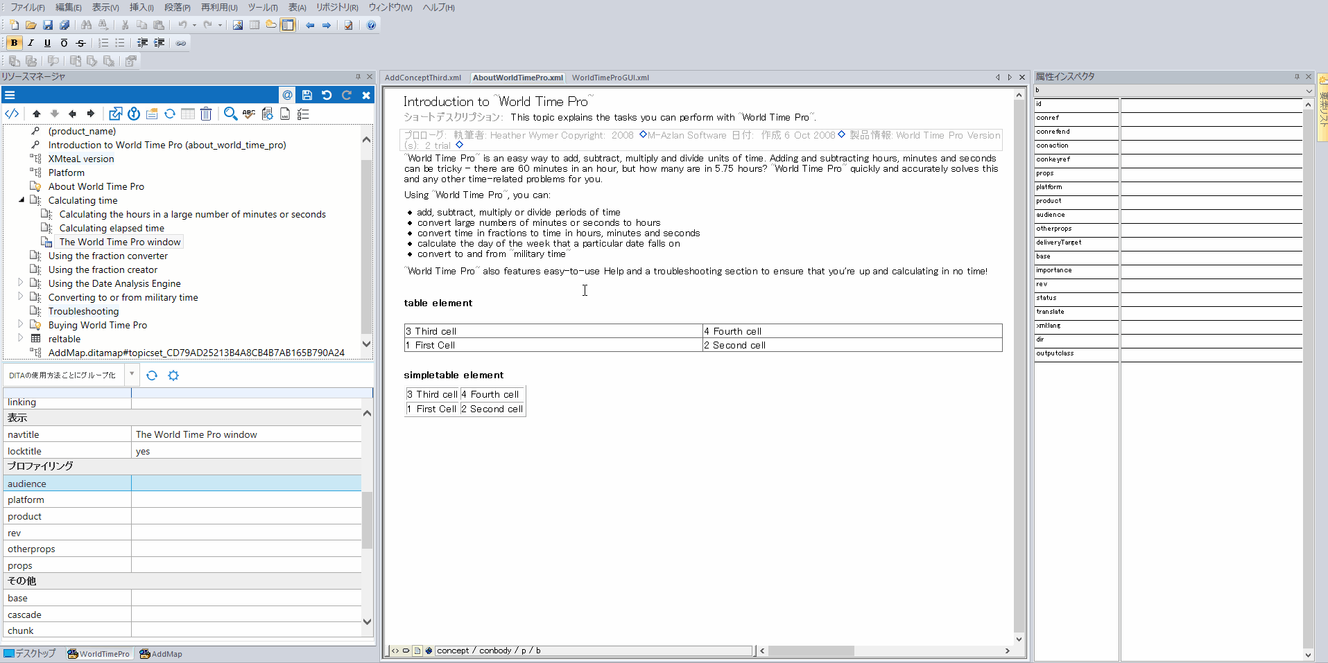Open selected topic in the editor icon
Screen dimensions: 1328x663
pos(115,114)
